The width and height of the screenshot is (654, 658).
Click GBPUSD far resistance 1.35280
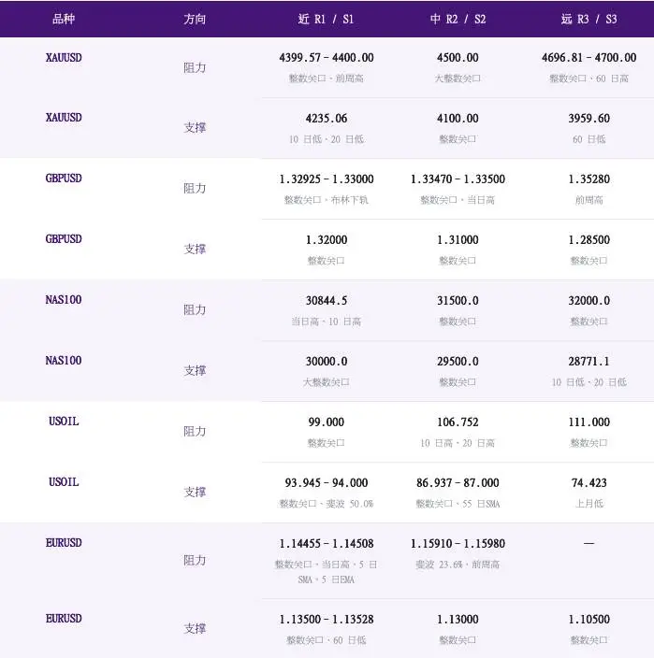tap(589, 179)
